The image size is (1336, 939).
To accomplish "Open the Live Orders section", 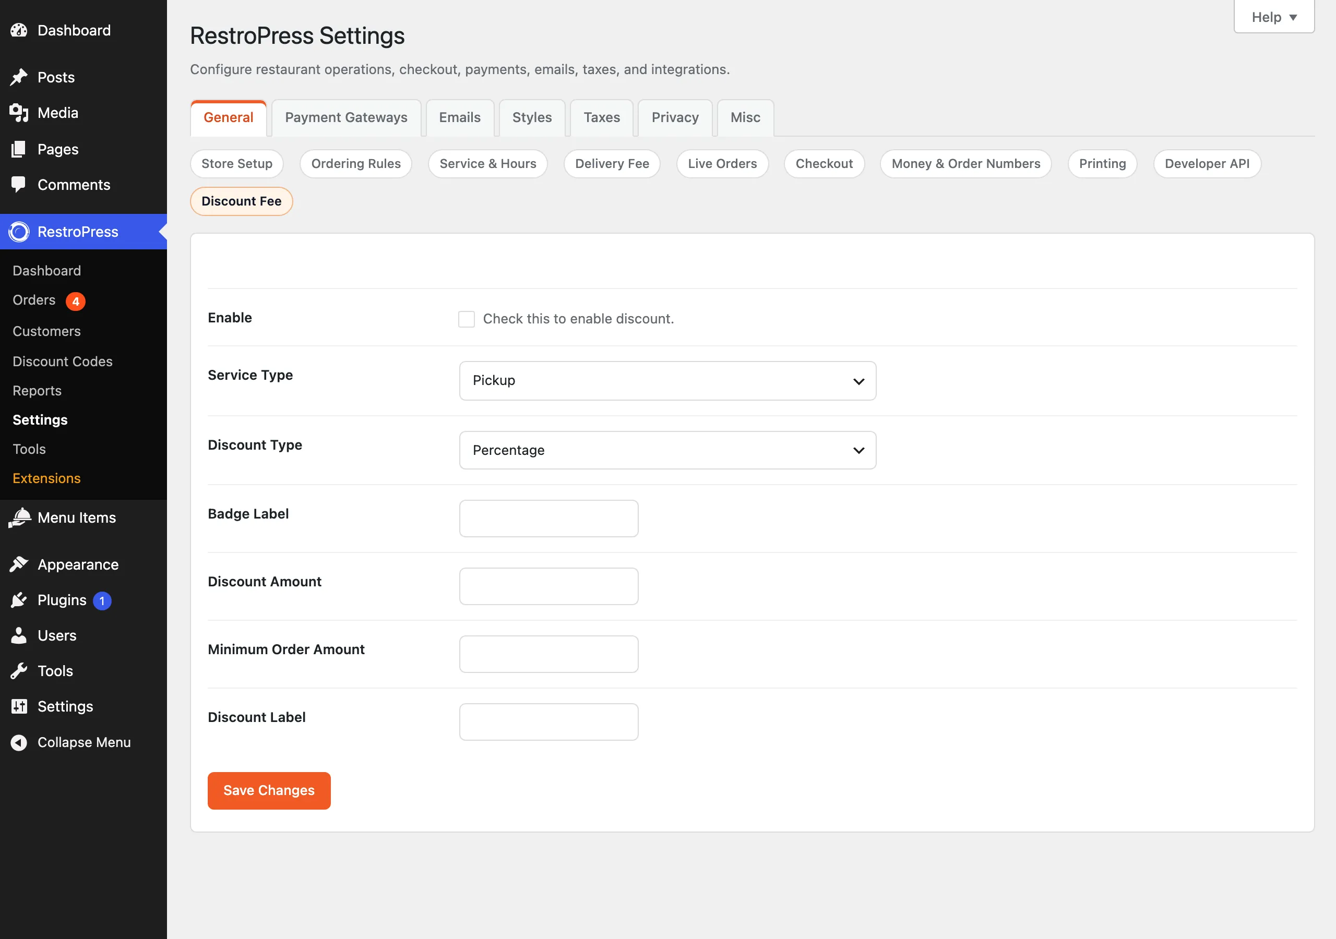I will 722,163.
